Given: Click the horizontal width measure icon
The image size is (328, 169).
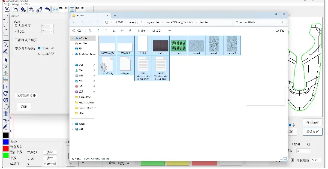Looking at the screenshot, I should pyautogui.click(x=55, y=9).
